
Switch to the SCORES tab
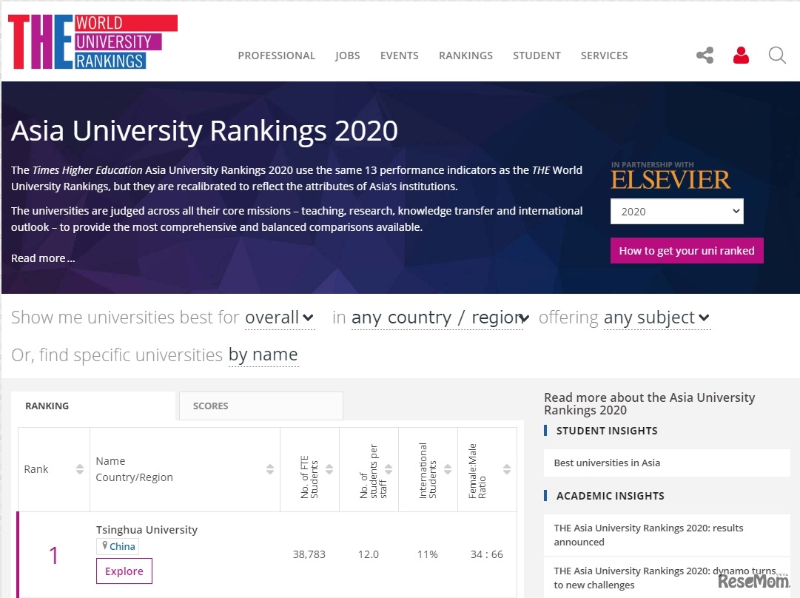tap(260, 406)
